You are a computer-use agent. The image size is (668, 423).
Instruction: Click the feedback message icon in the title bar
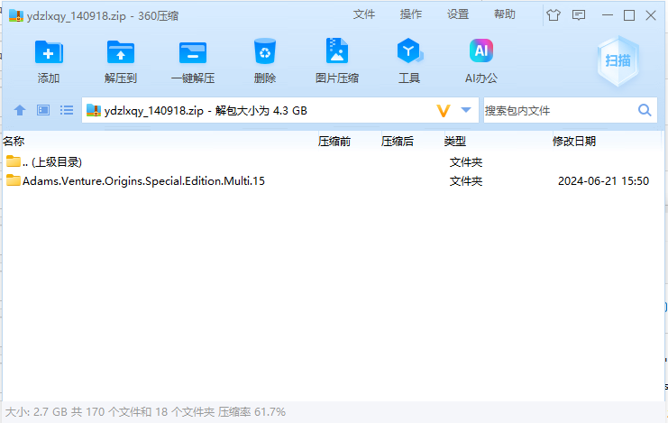(578, 15)
